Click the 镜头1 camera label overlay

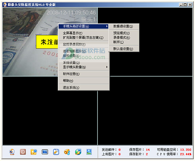click(88, 19)
